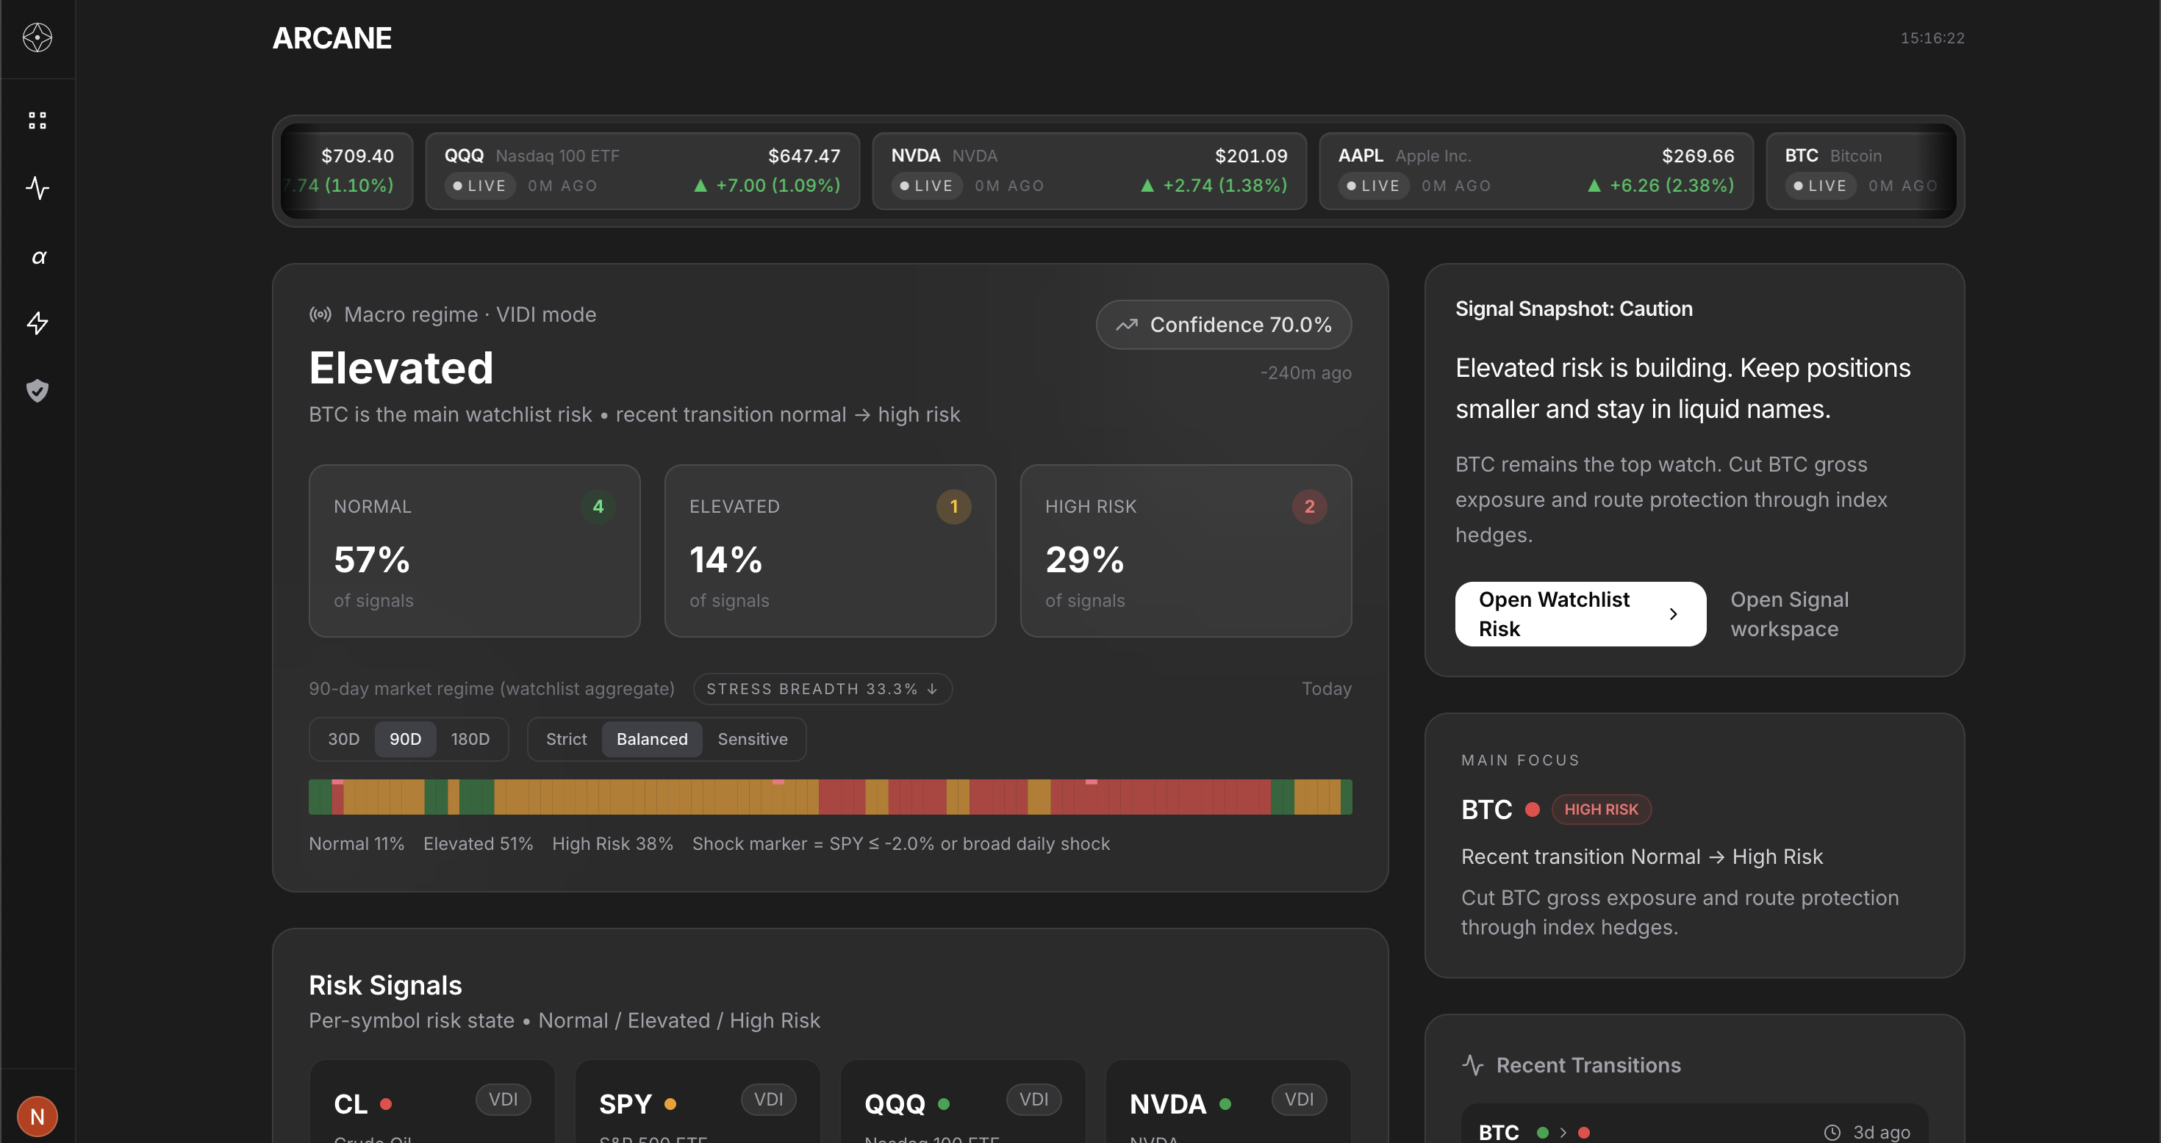
Task: Expand the Stress Breadth 33.3% pill
Action: click(x=822, y=688)
